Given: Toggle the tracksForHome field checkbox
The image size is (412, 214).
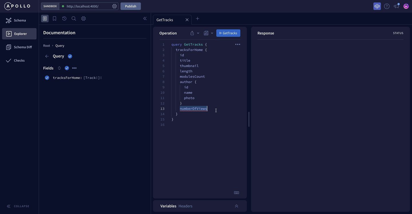Looking at the screenshot, I should point(47,78).
